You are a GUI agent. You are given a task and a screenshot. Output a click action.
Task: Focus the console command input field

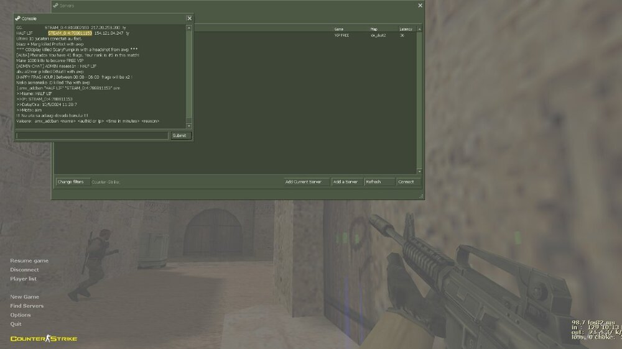pyautogui.click(x=92, y=135)
